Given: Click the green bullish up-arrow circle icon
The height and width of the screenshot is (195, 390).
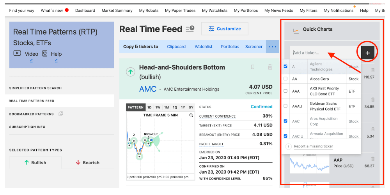Looking at the screenshot, I should coord(131,72).
